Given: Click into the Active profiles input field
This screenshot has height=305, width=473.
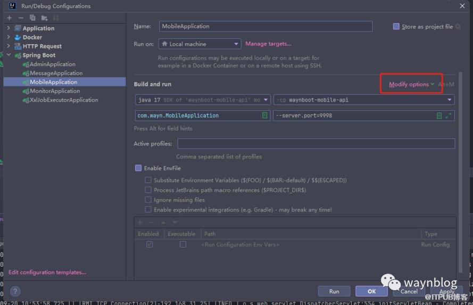Looking at the screenshot, I should [316, 144].
